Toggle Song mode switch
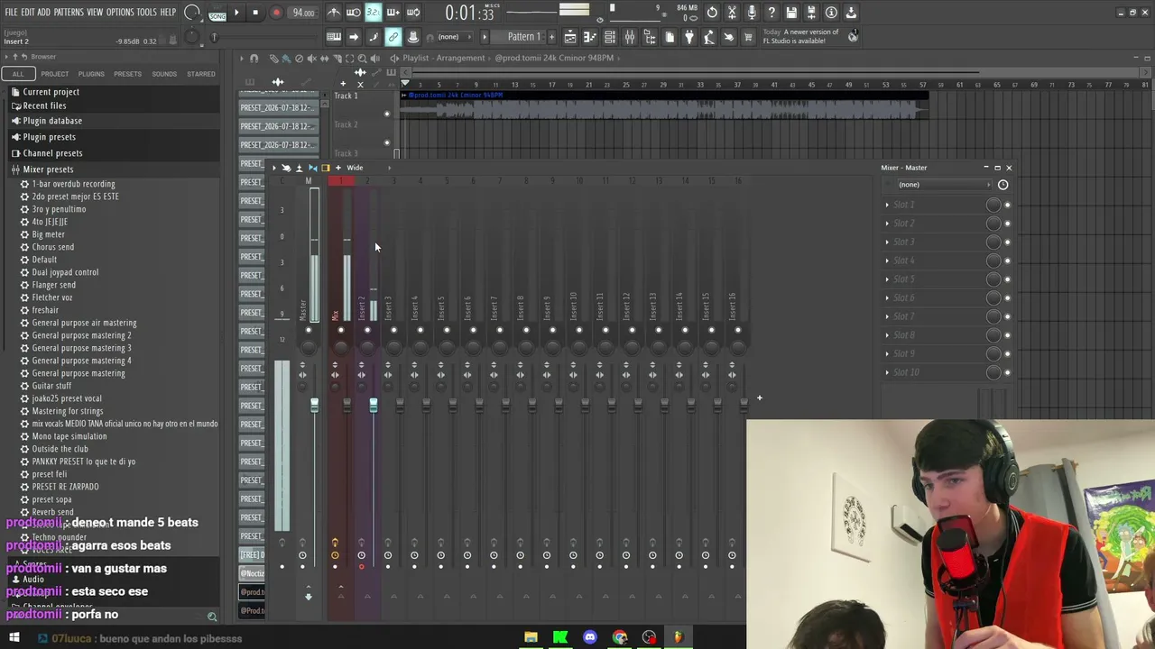This screenshot has width=1155, height=649. 217,13
